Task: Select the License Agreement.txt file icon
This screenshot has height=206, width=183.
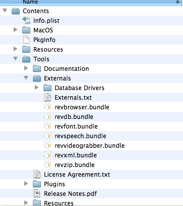Action: tap(37, 174)
